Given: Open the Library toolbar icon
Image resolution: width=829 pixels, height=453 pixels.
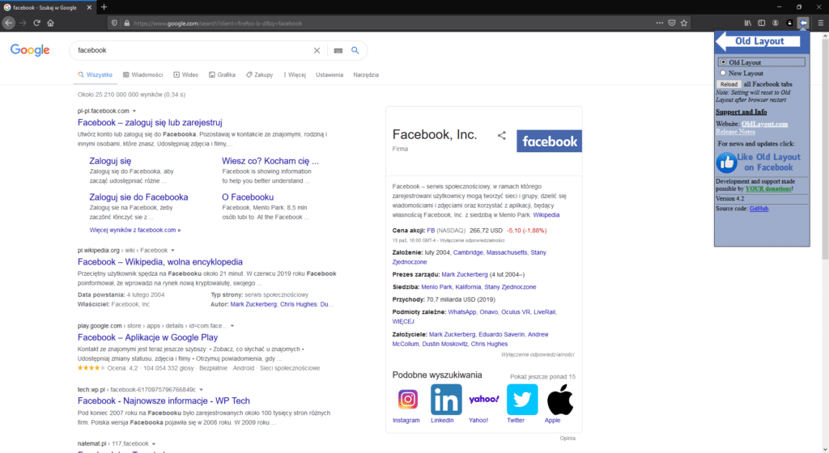Looking at the screenshot, I should click(x=747, y=23).
